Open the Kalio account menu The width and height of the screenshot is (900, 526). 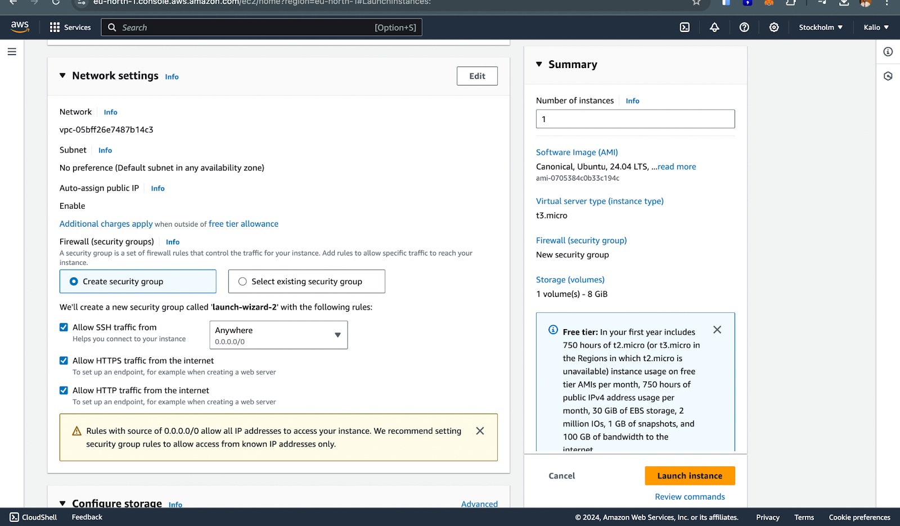(x=876, y=27)
